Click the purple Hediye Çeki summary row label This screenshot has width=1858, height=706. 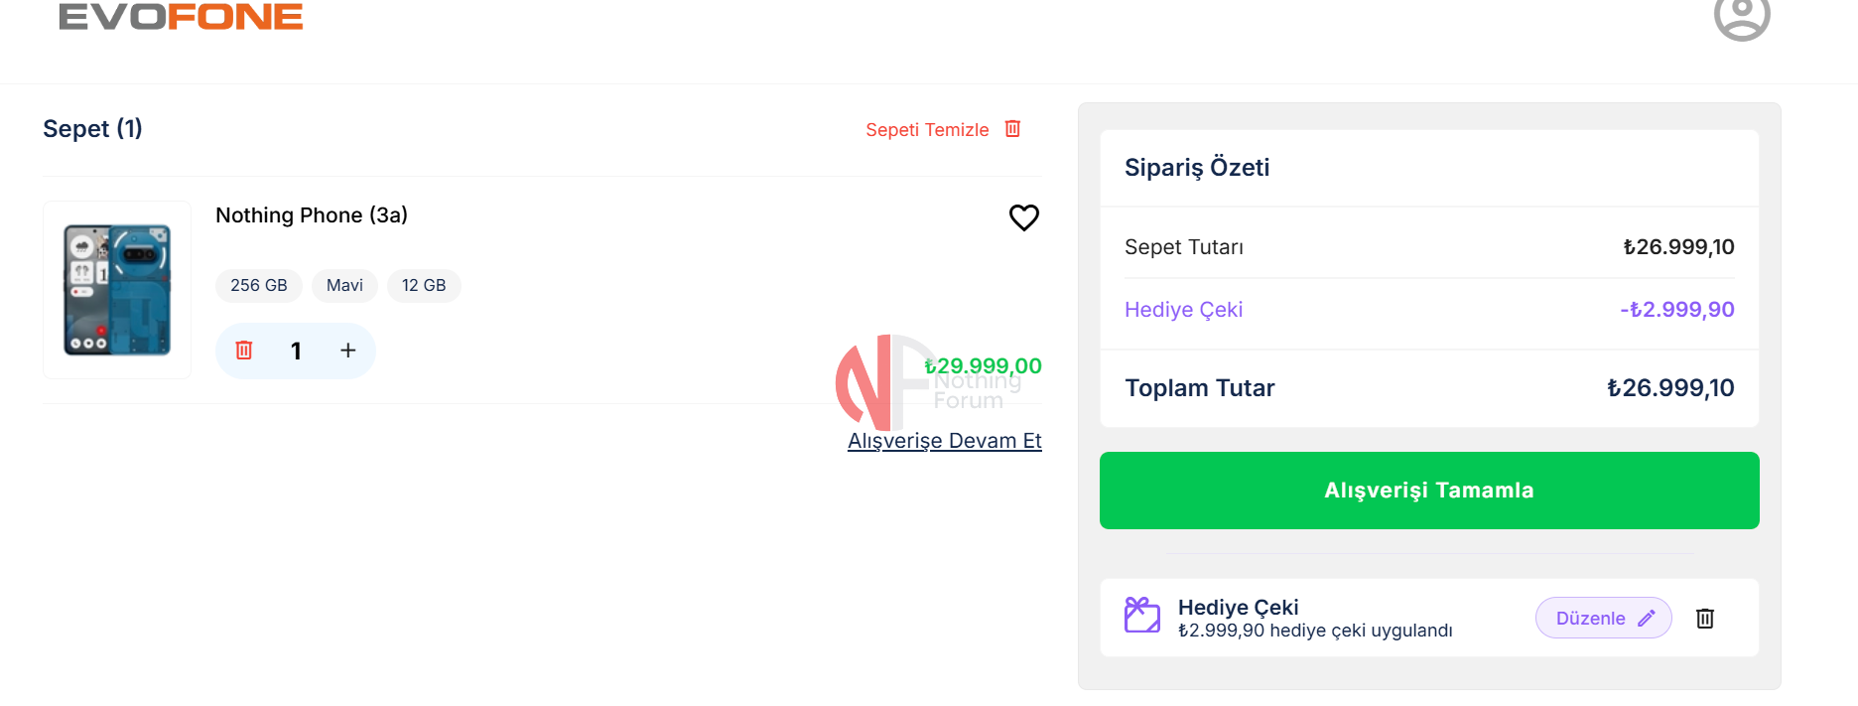(1183, 310)
